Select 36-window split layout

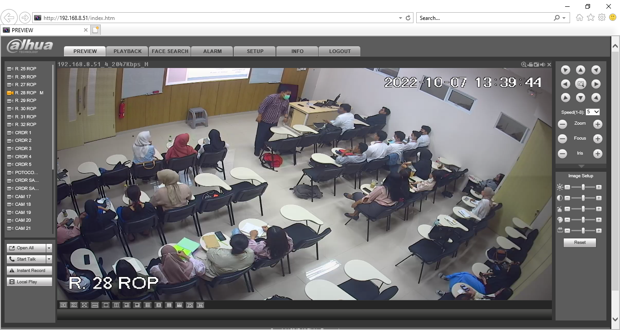point(200,305)
